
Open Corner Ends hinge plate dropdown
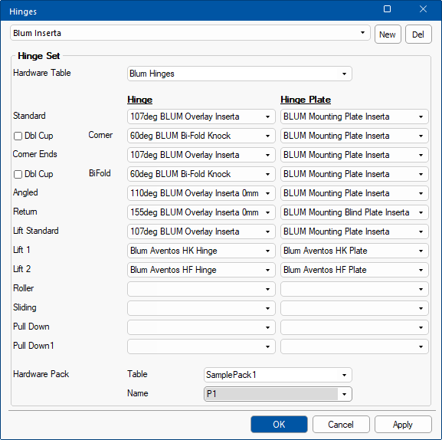pyautogui.click(x=355, y=155)
